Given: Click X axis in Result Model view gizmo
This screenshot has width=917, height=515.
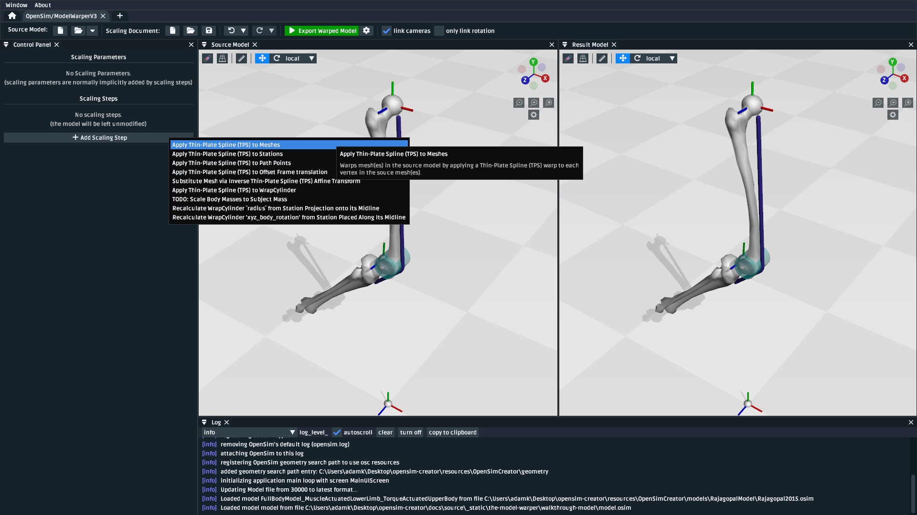Looking at the screenshot, I should click(904, 78).
